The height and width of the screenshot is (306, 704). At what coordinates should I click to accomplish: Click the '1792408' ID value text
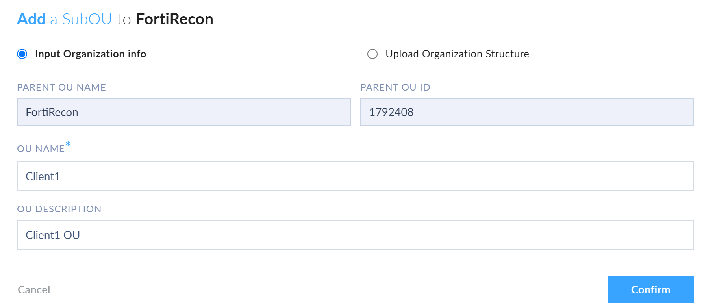(391, 112)
